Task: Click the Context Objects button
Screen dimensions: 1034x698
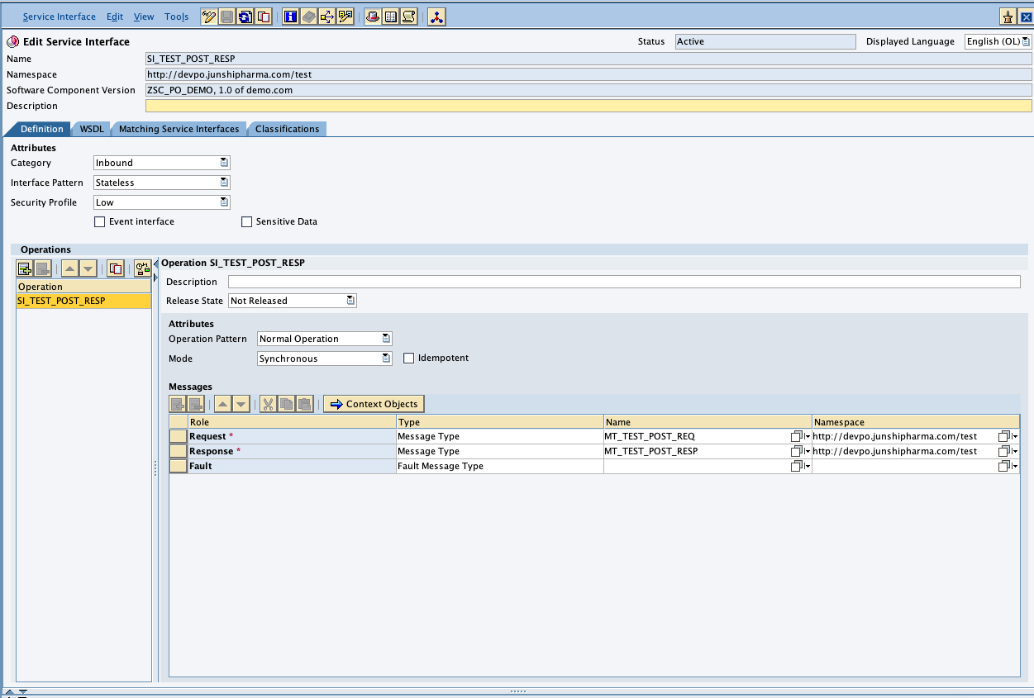Action: coord(374,404)
